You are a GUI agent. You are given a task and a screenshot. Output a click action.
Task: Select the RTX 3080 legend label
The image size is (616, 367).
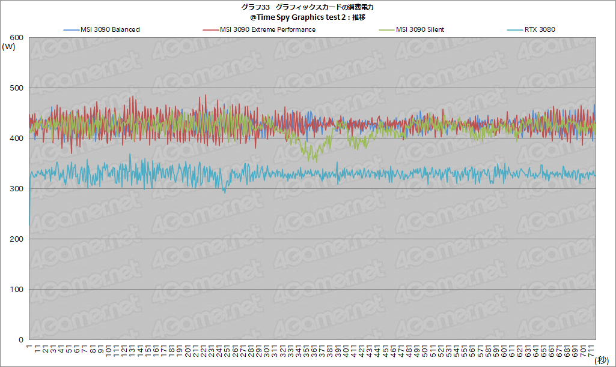pyautogui.click(x=538, y=29)
